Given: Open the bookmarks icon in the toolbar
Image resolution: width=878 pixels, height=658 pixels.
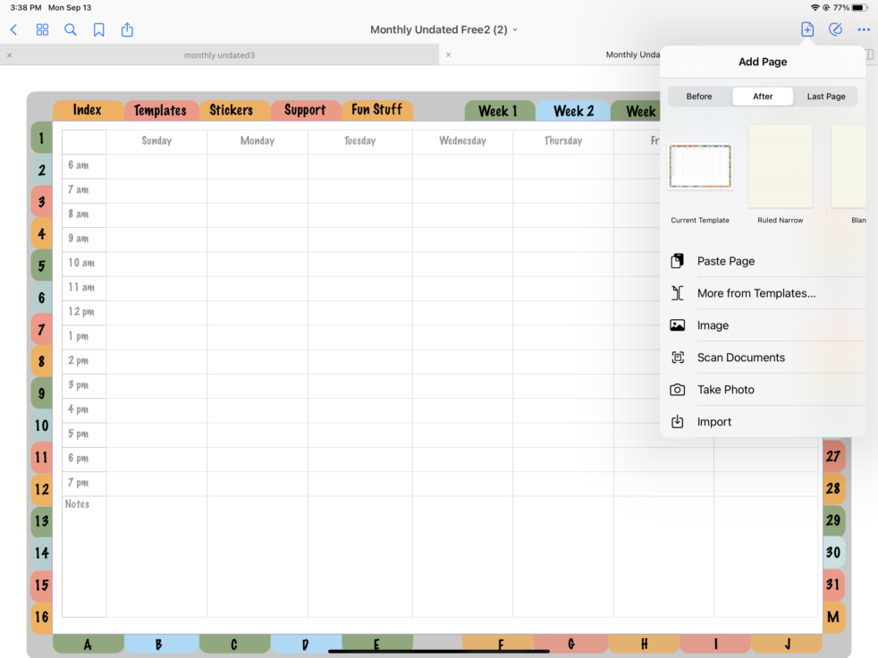Looking at the screenshot, I should [x=99, y=30].
